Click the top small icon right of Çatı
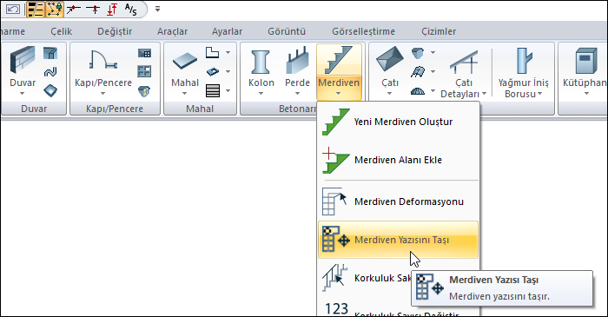Image resolution: width=608 pixels, height=317 pixels. click(x=418, y=53)
